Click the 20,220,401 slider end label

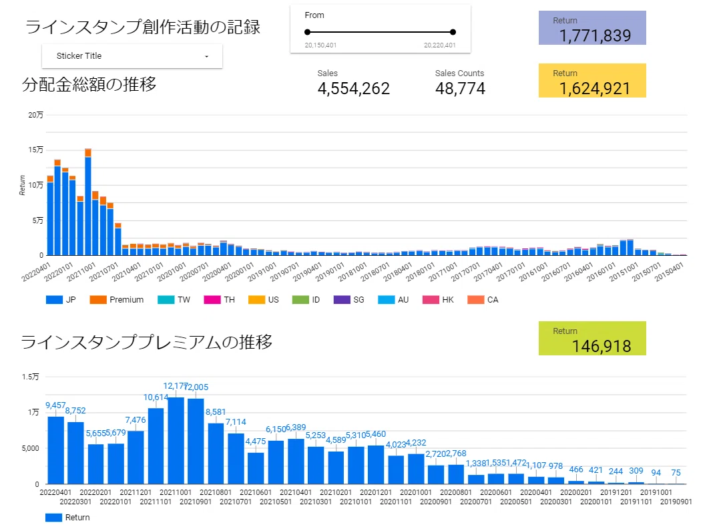click(440, 45)
